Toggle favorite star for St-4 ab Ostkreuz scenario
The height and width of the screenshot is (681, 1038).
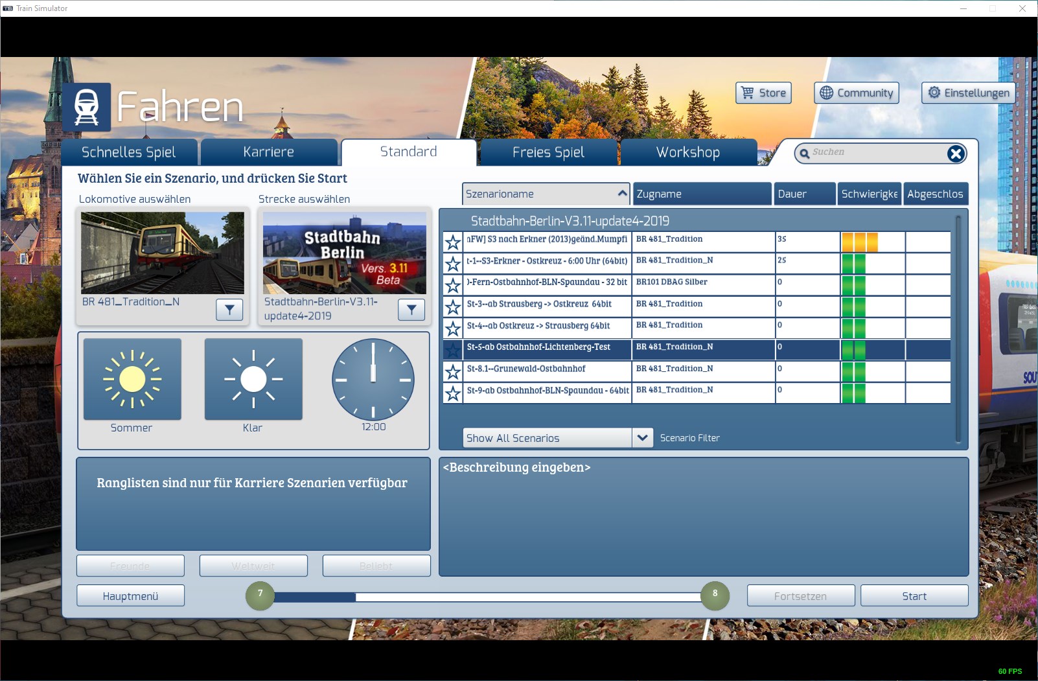[453, 329]
